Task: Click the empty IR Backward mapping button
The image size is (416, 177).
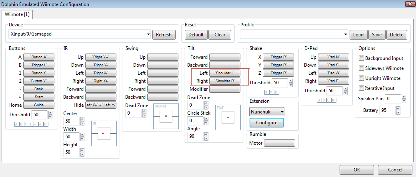Action: pyautogui.click(x=100, y=97)
